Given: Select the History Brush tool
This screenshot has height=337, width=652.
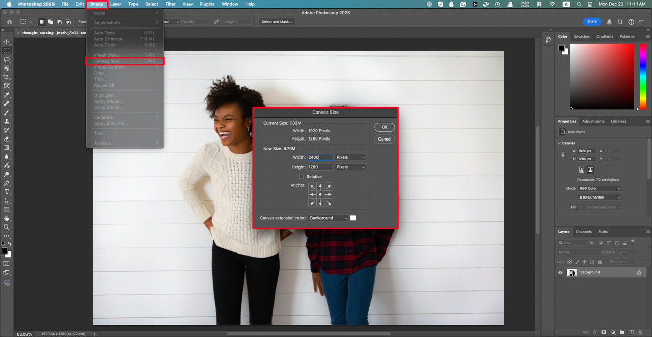Looking at the screenshot, I should pyautogui.click(x=7, y=130).
